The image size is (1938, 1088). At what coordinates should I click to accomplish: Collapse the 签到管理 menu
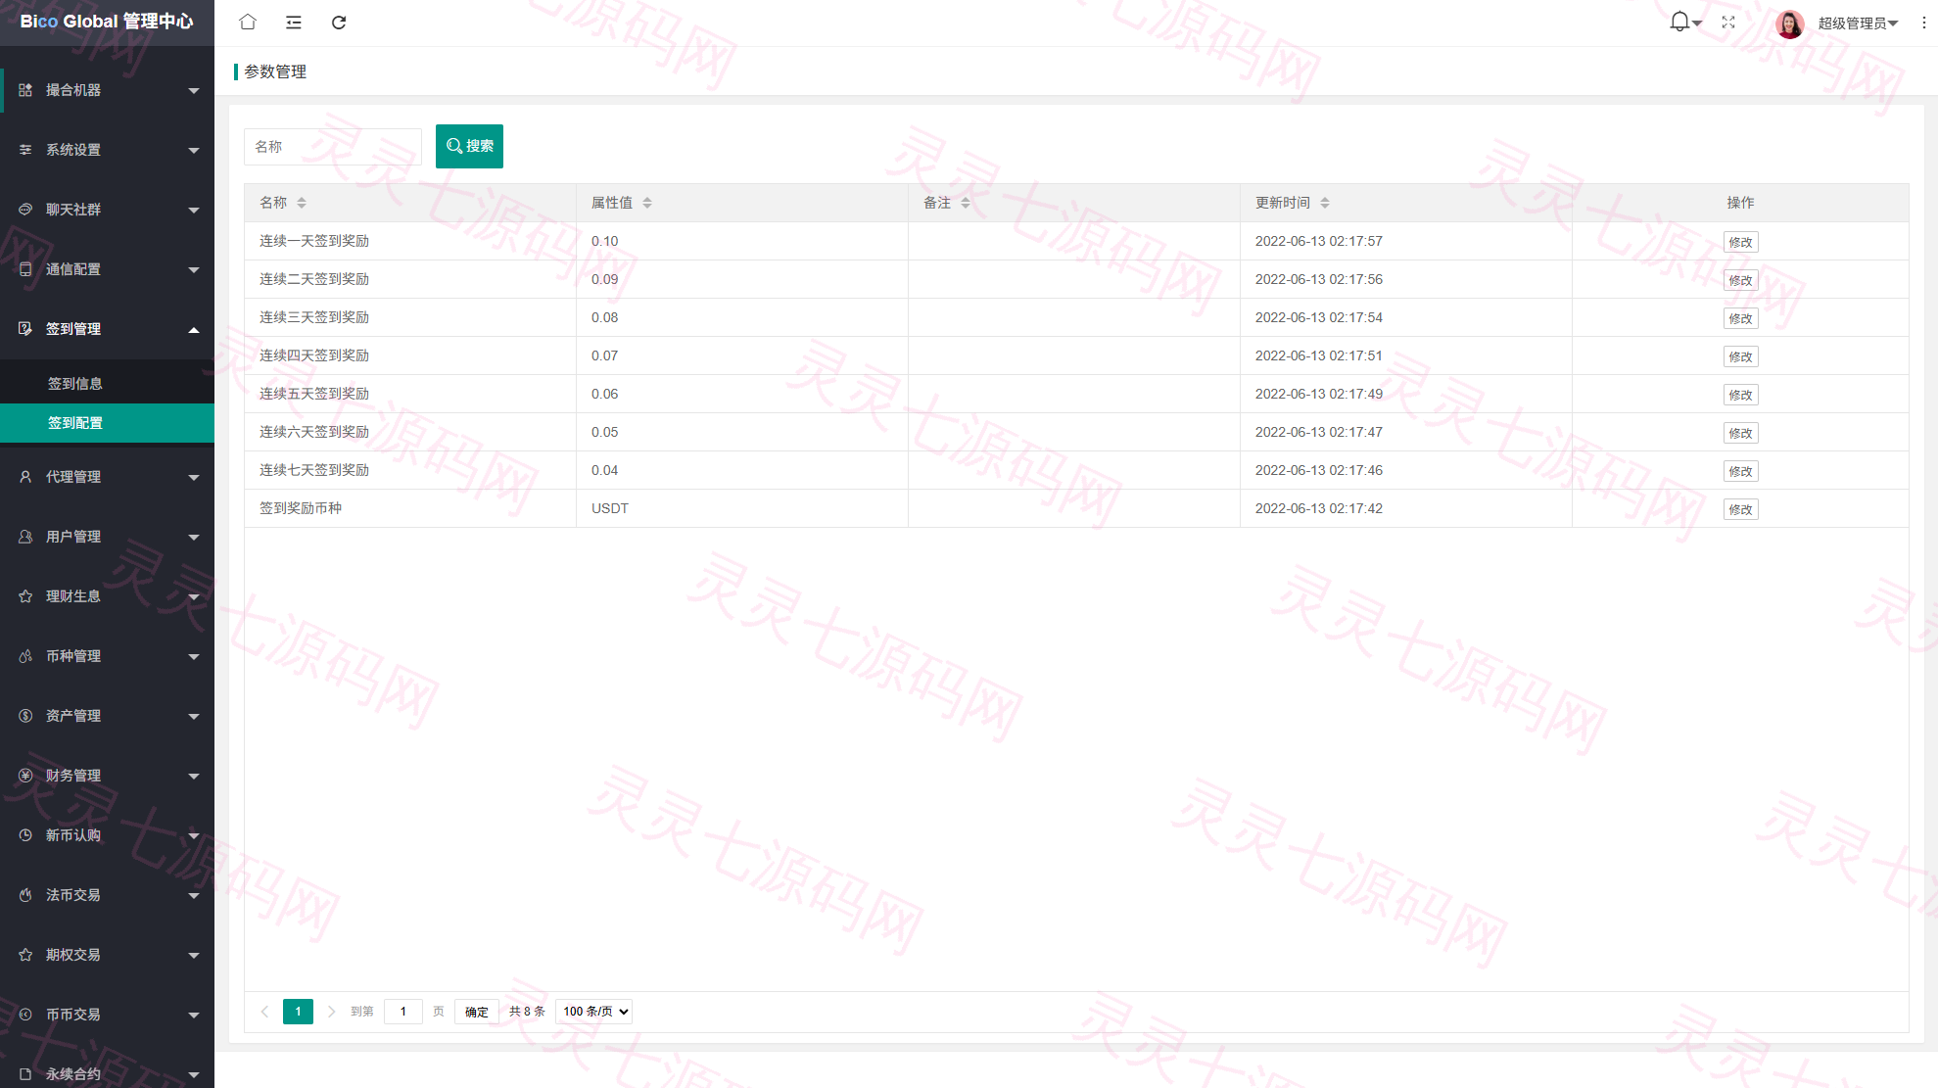point(108,329)
